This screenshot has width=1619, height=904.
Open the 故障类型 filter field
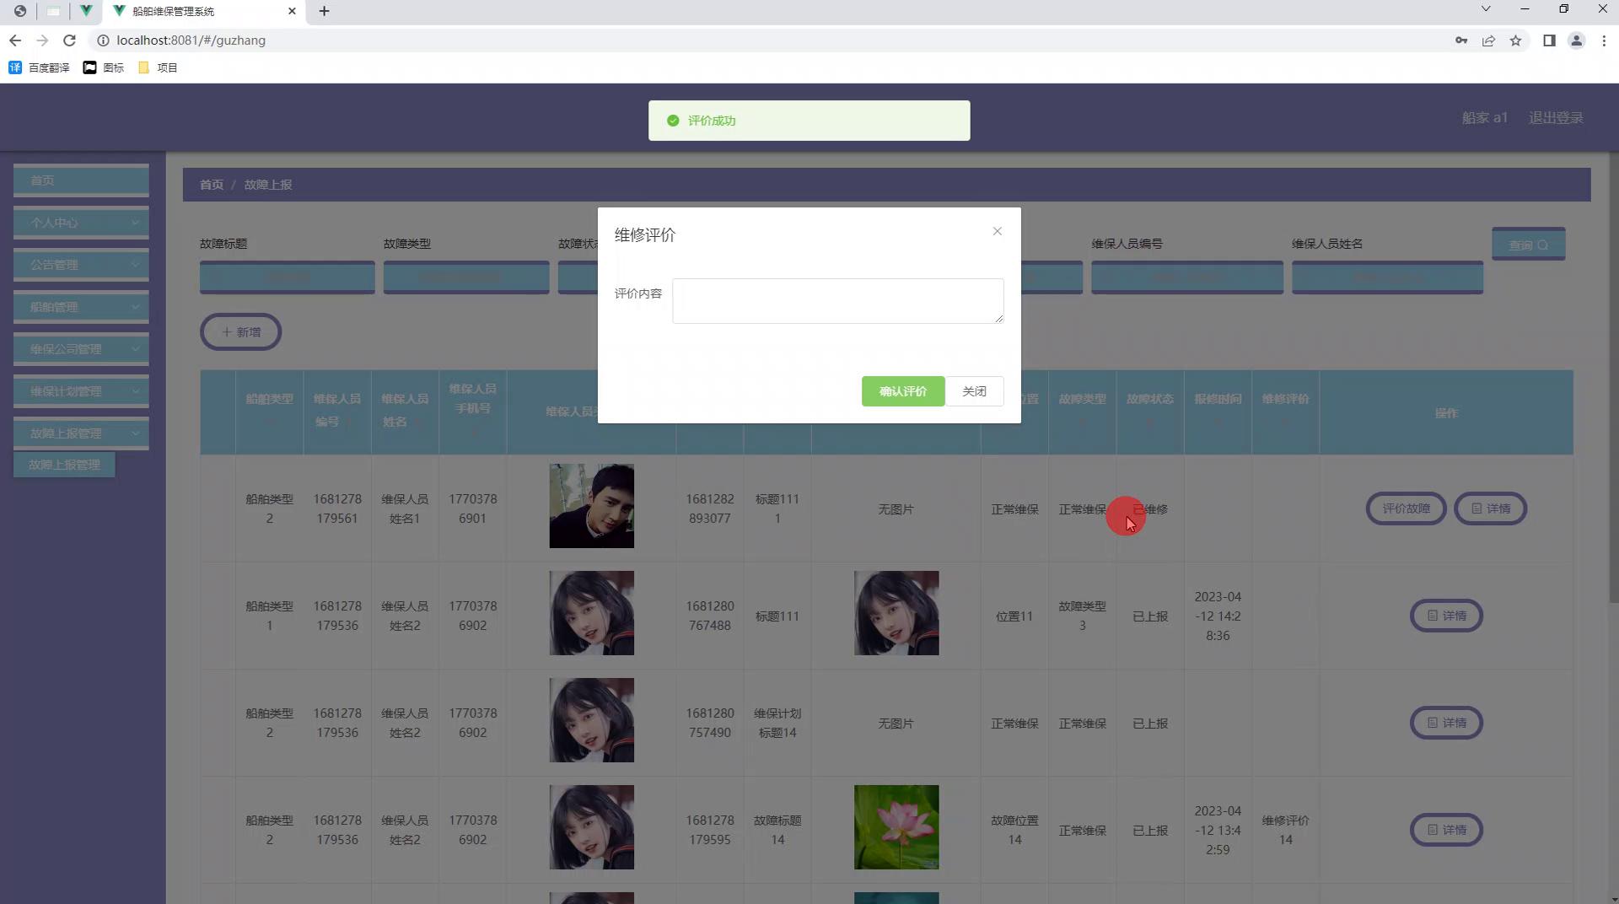[466, 277]
